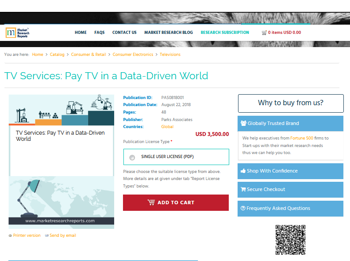Screen dimensions: 350x261
Task: Select the Single User License radio button
Action: click(132, 158)
